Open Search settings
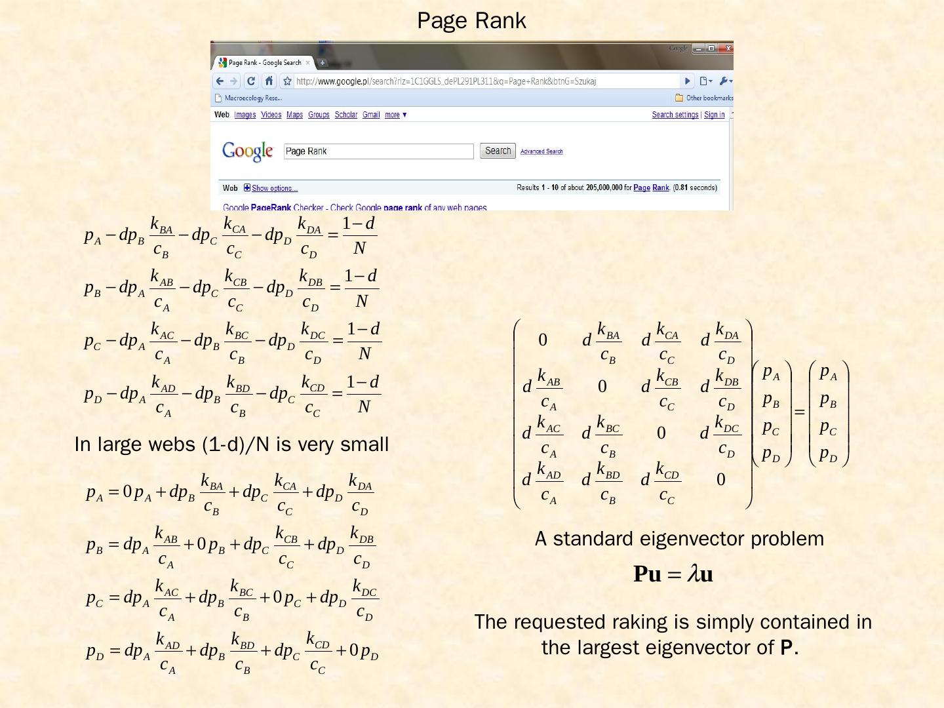This screenshot has width=944, height=708. tap(675, 115)
